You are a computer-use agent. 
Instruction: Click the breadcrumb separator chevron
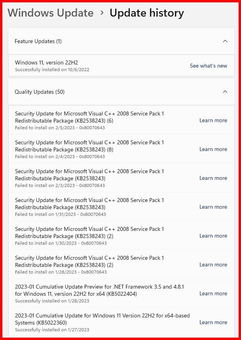coord(102,13)
